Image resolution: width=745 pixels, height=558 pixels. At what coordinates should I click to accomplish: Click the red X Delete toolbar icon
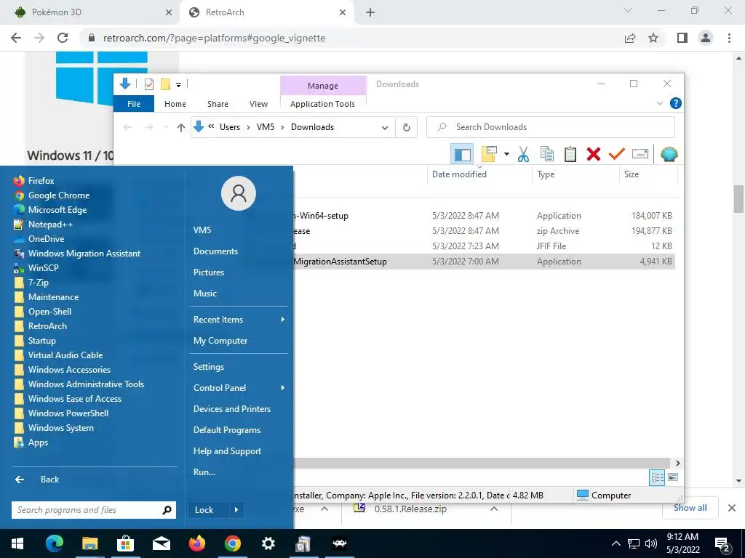594,154
